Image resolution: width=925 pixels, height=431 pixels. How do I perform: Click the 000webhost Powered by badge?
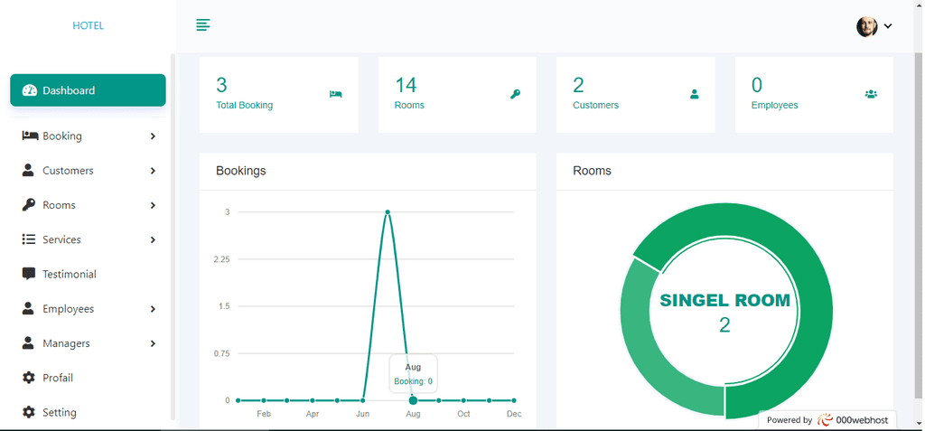click(827, 420)
